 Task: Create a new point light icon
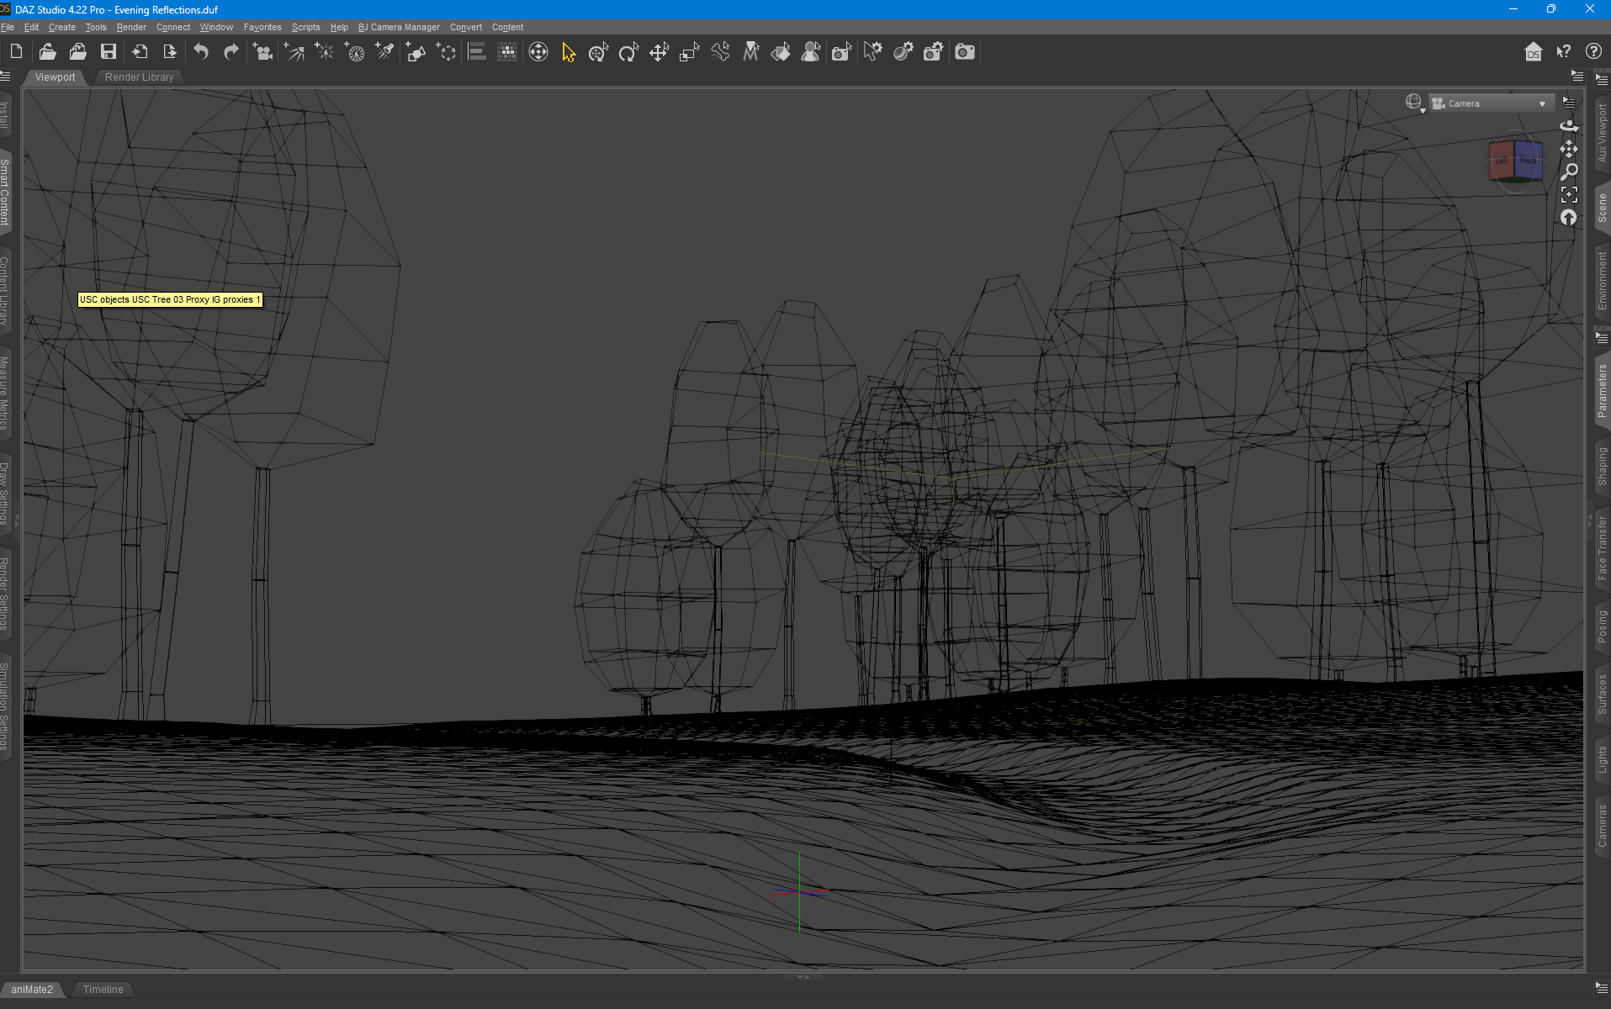point(324,52)
